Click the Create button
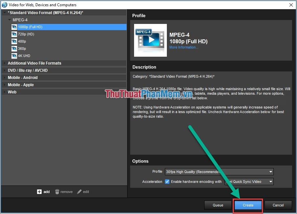The width and height of the screenshot is (297, 214). pos(248,205)
